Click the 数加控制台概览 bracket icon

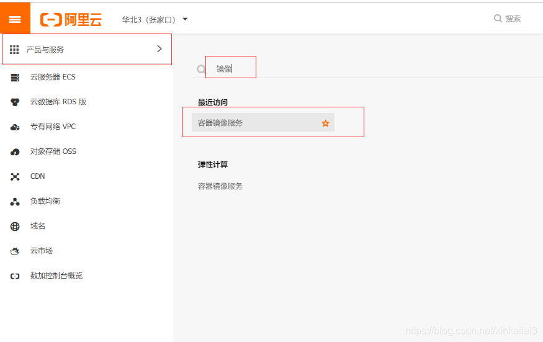click(15, 276)
